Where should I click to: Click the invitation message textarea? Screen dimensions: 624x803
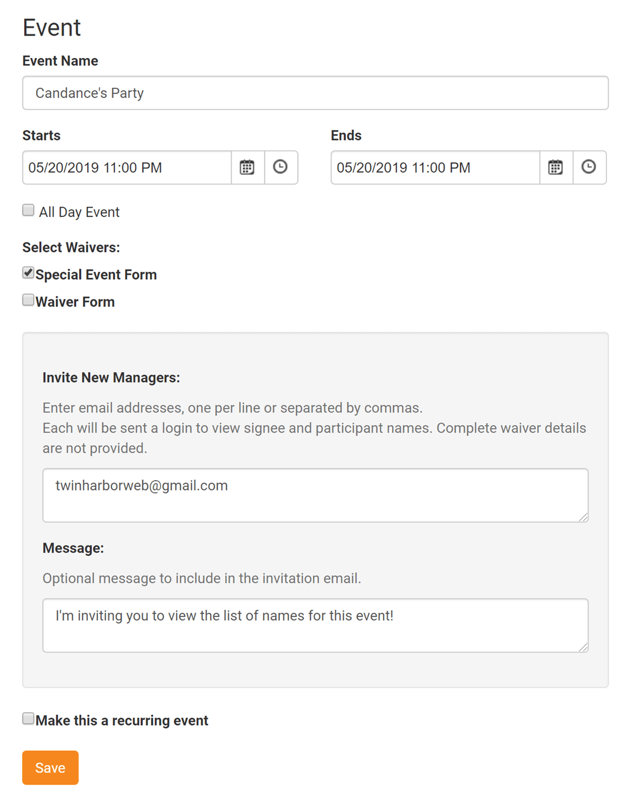[x=315, y=625]
